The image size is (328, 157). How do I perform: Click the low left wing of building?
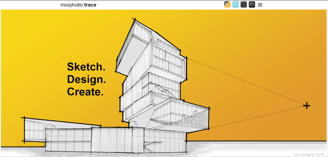point(35,130)
